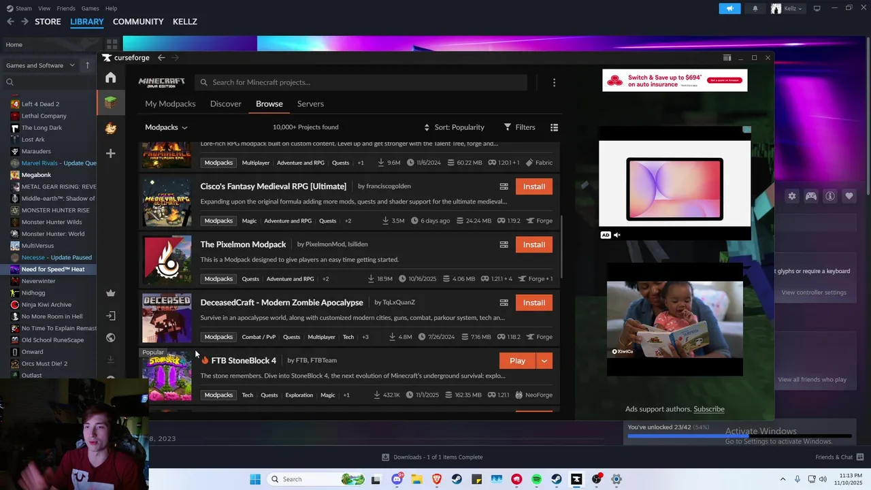Install DeceasedCraft modpack

pyautogui.click(x=534, y=303)
